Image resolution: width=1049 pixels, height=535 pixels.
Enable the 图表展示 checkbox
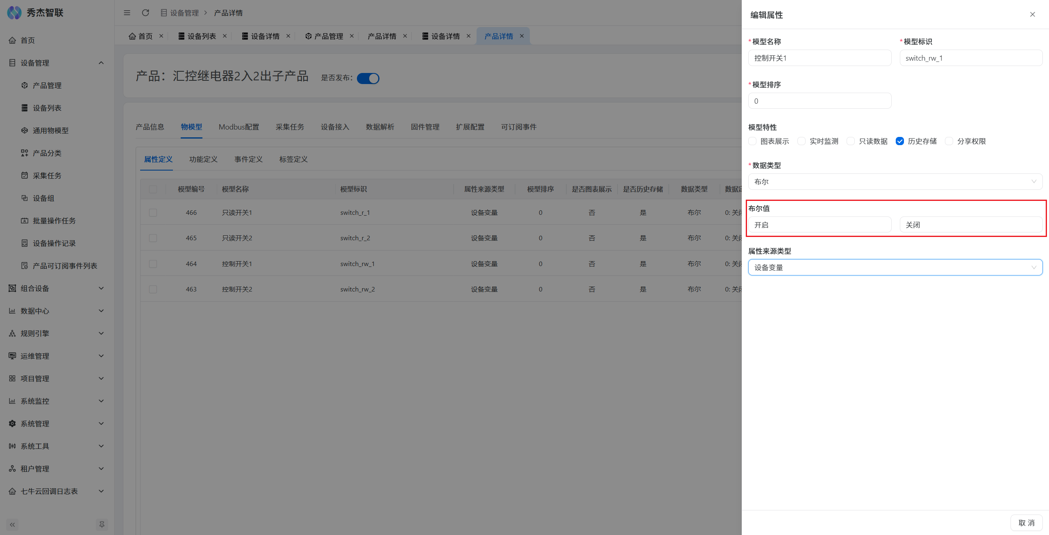click(752, 141)
